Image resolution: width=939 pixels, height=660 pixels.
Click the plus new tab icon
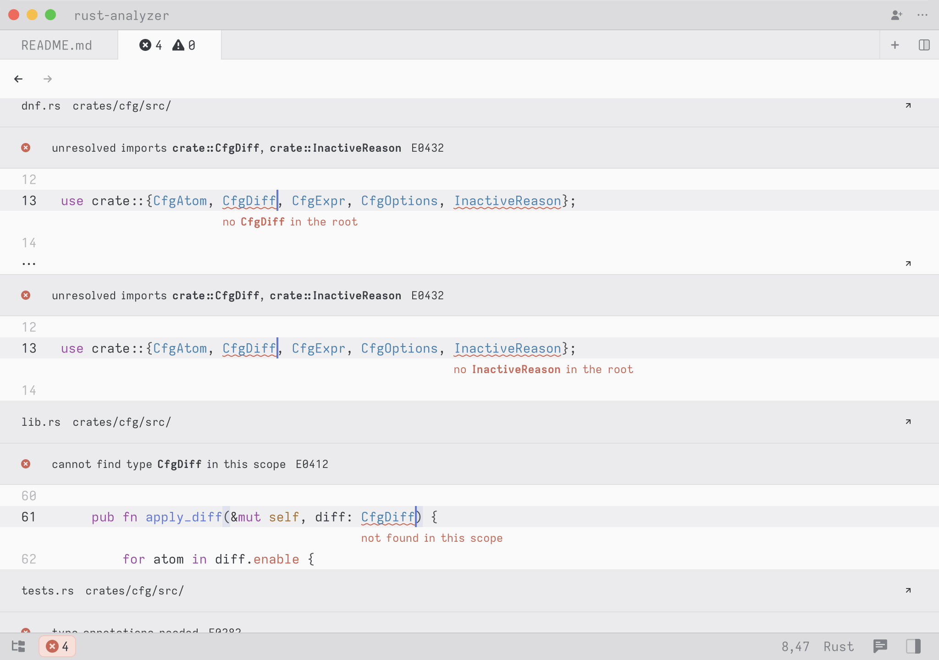point(895,45)
